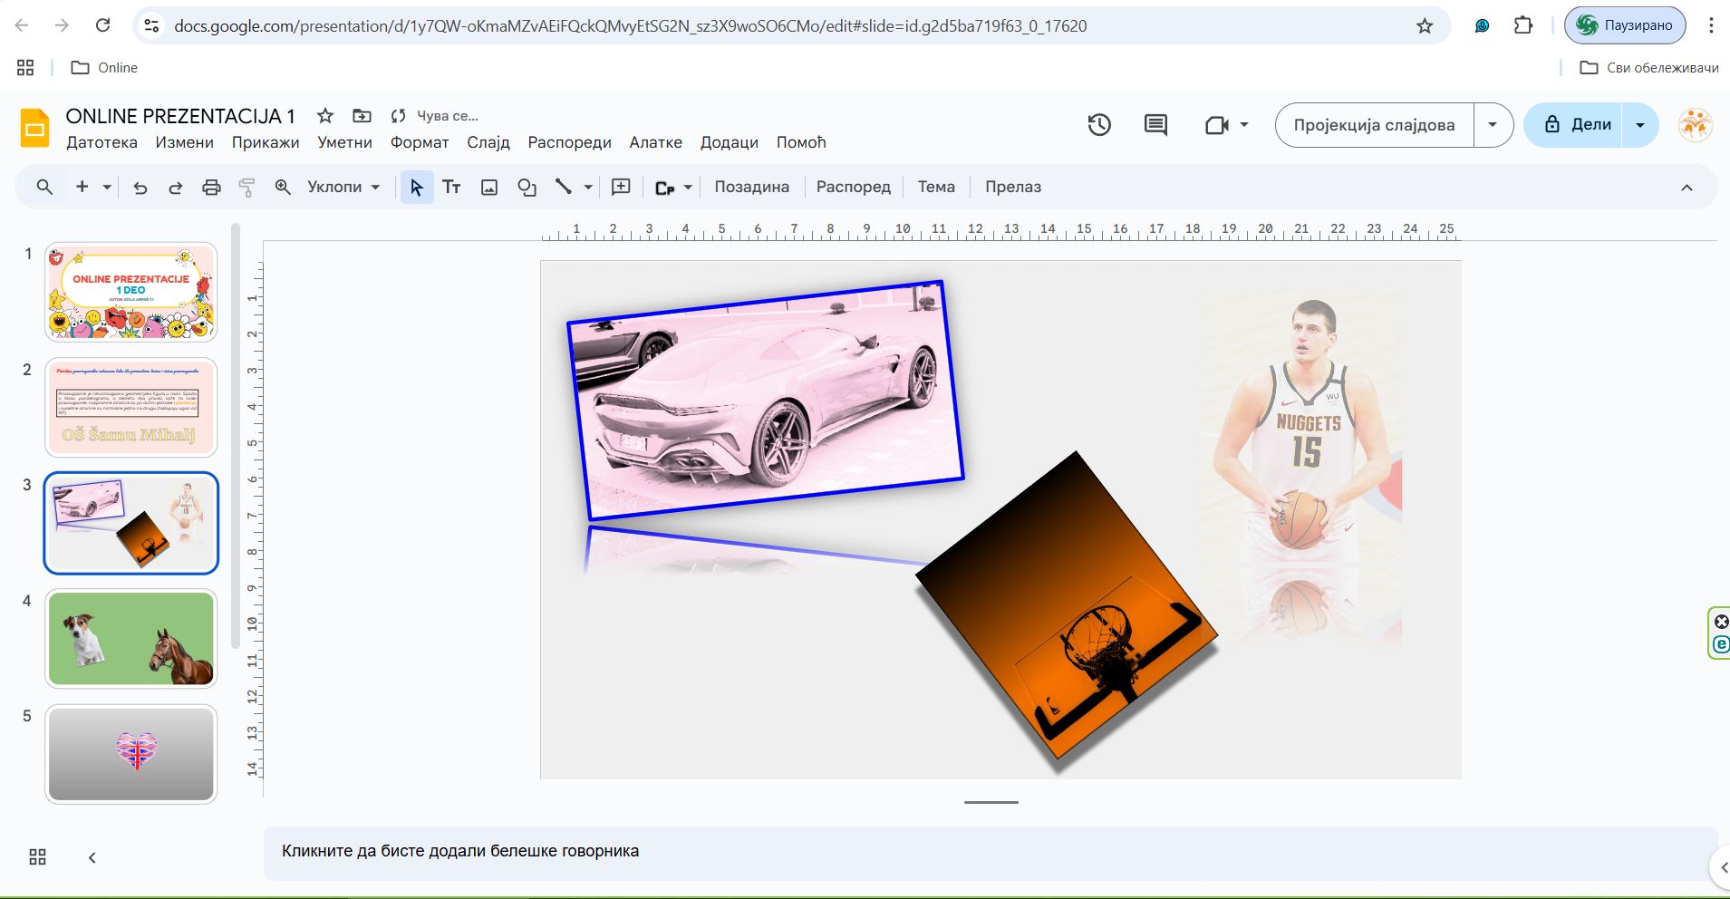Click the Дели share button
The width and height of the screenshot is (1730, 899).
pos(1576,125)
